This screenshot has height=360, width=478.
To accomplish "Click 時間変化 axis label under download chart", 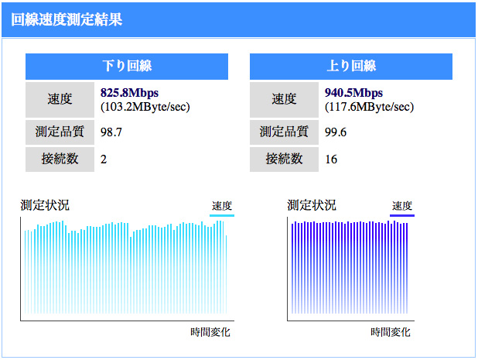I will (x=210, y=332).
